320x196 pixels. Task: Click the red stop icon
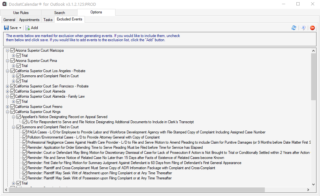pyautogui.click(x=312, y=28)
